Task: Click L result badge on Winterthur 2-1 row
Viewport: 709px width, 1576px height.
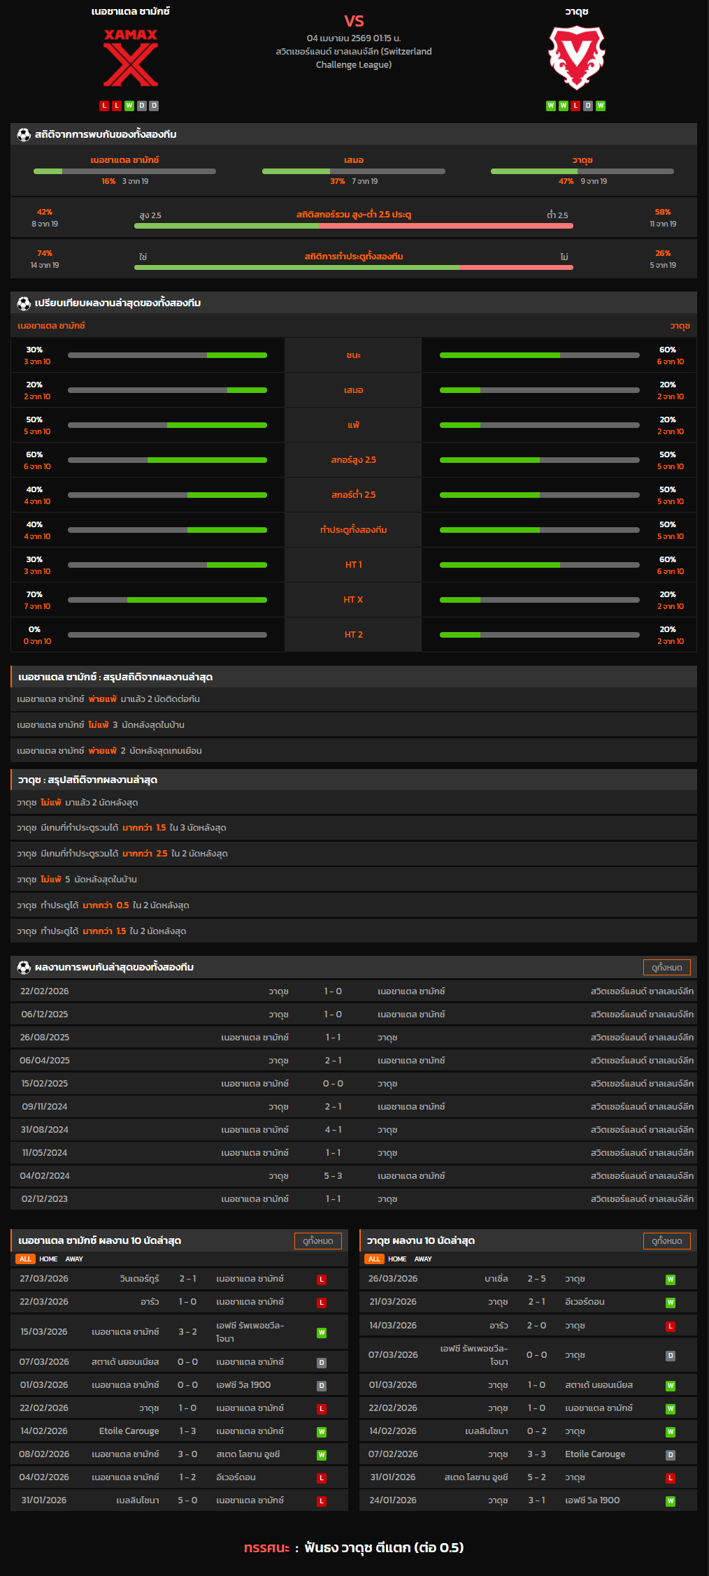Action: pos(322,1280)
